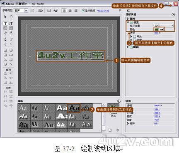Click the value 286.6 in transform panel

[157, 113]
